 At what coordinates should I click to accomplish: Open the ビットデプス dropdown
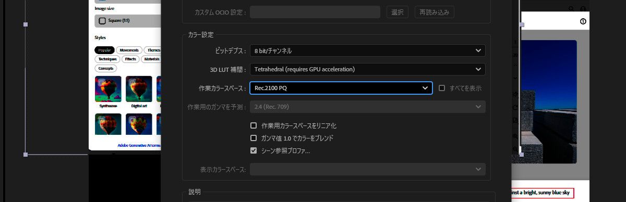pos(367,51)
